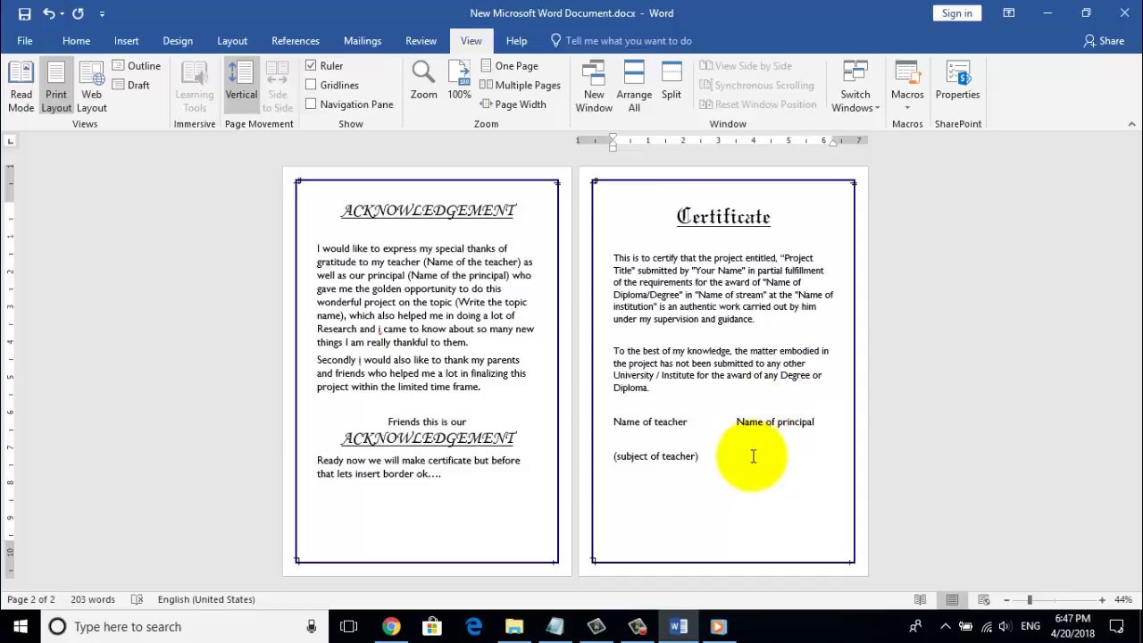This screenshot has width=1143, height=643.
Task: Toggle the Ruler checkbox
Action: 311,66
